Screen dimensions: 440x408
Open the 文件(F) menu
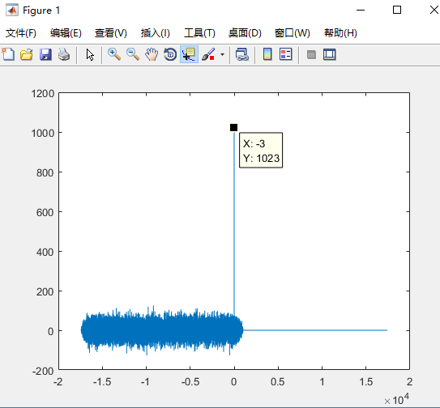(x=21, y=33)
